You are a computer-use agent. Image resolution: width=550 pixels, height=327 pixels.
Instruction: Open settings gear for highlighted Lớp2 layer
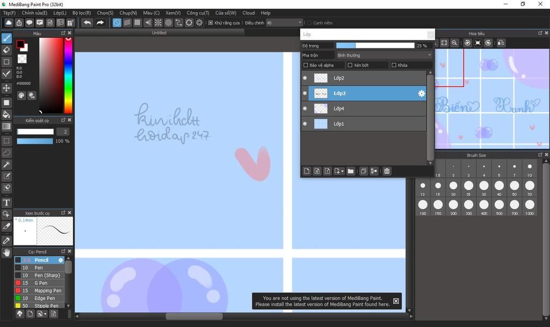(x=421, y=93)
